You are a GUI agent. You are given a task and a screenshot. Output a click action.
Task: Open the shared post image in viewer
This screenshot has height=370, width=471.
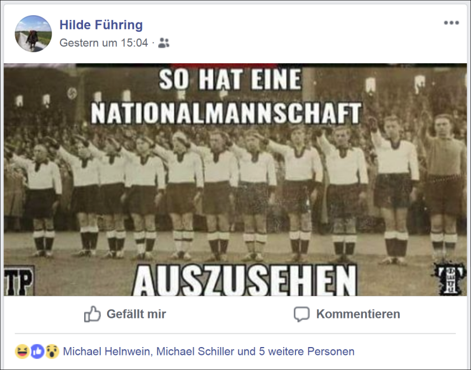(x=235, y=180)
